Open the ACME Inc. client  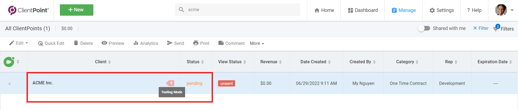(x=43, y=83)
